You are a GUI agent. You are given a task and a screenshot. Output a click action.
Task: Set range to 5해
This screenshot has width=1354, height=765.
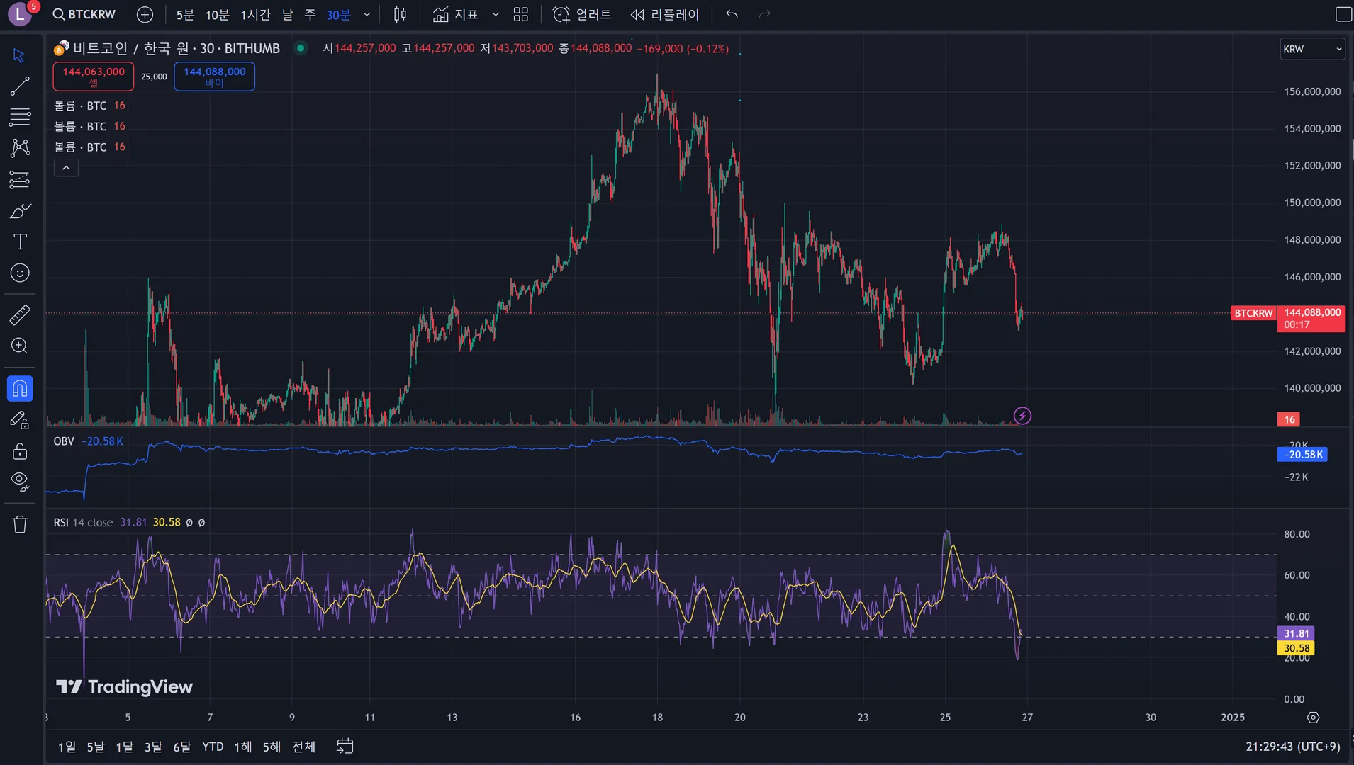[272, 747]
